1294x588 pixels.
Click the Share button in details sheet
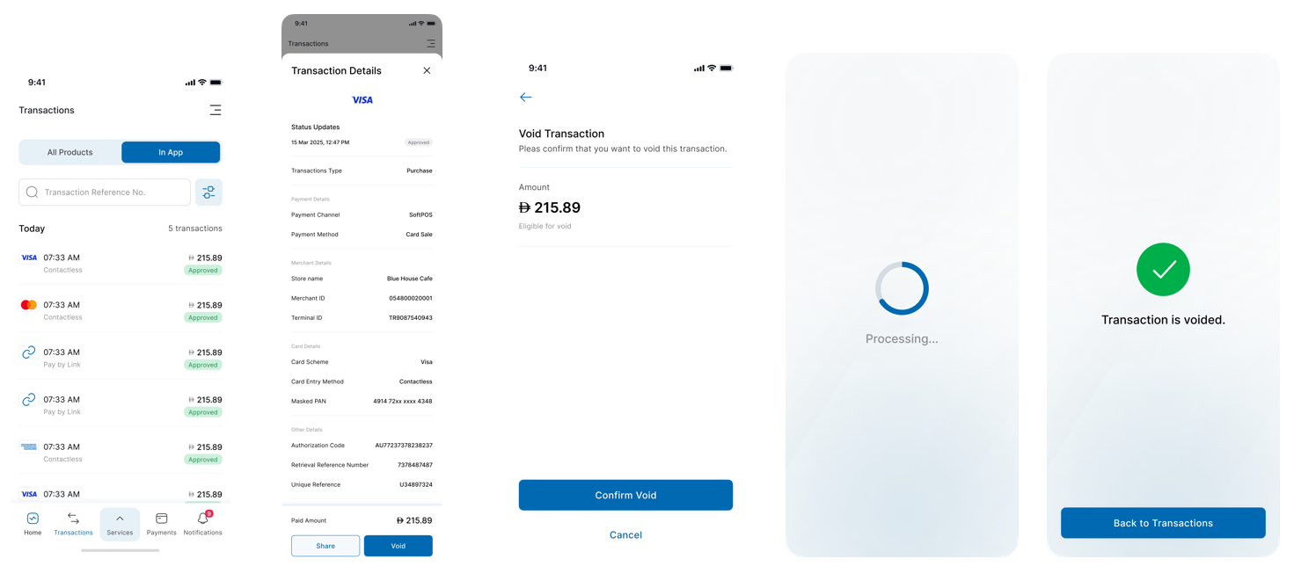[325, 546]
